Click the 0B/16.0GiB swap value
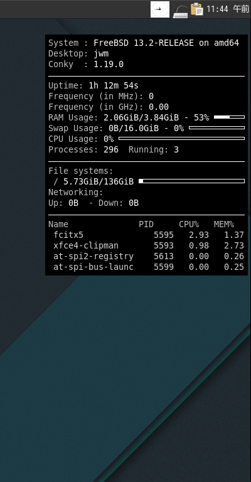 pos(134,128)
